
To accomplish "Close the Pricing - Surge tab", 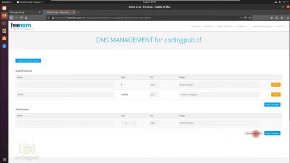I will pyautogui.click(x=39, y=12).
